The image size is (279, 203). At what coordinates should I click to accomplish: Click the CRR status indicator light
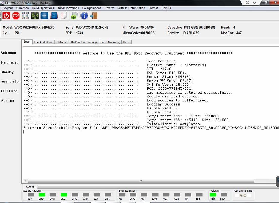(x=86, y=195)
